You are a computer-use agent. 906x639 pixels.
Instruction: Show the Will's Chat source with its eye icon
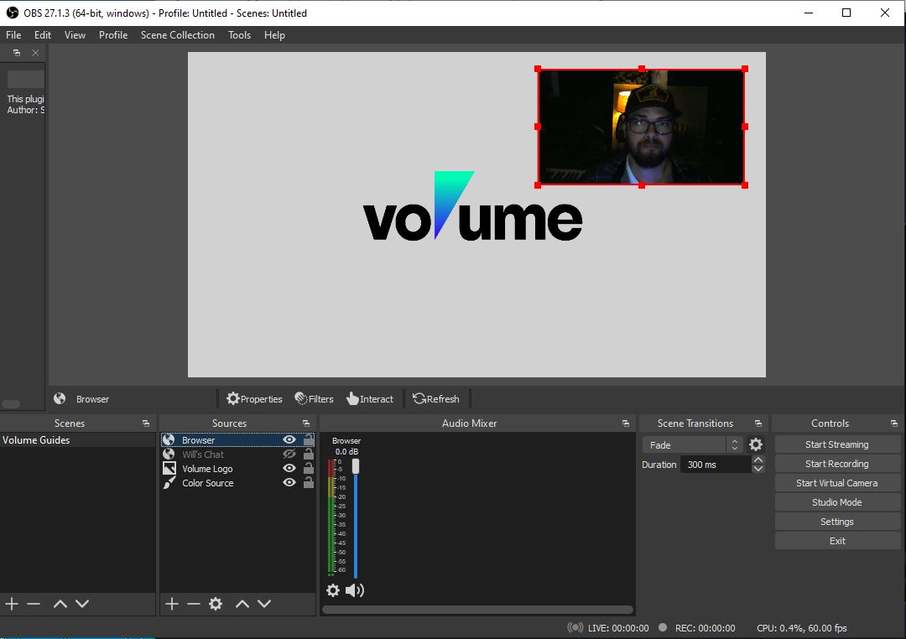(289, 455)
